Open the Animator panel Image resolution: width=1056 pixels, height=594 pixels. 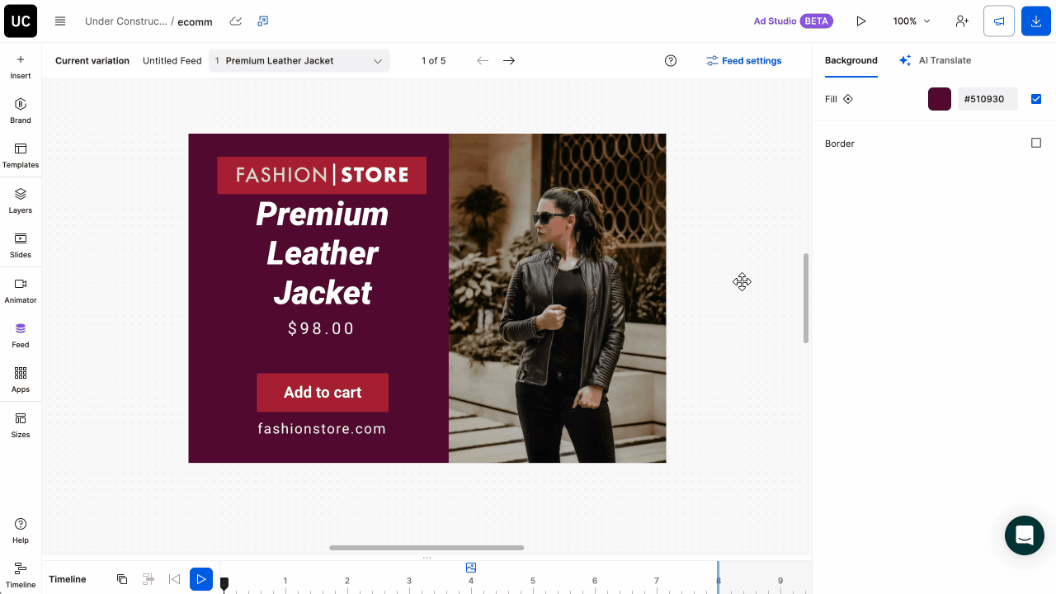(x=21, y=290)
